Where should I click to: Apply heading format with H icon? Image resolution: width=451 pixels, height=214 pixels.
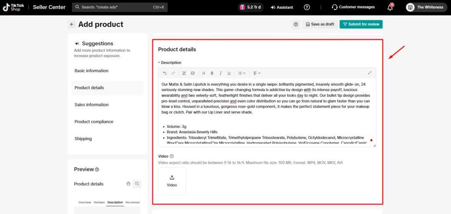(x=203, y=73)
